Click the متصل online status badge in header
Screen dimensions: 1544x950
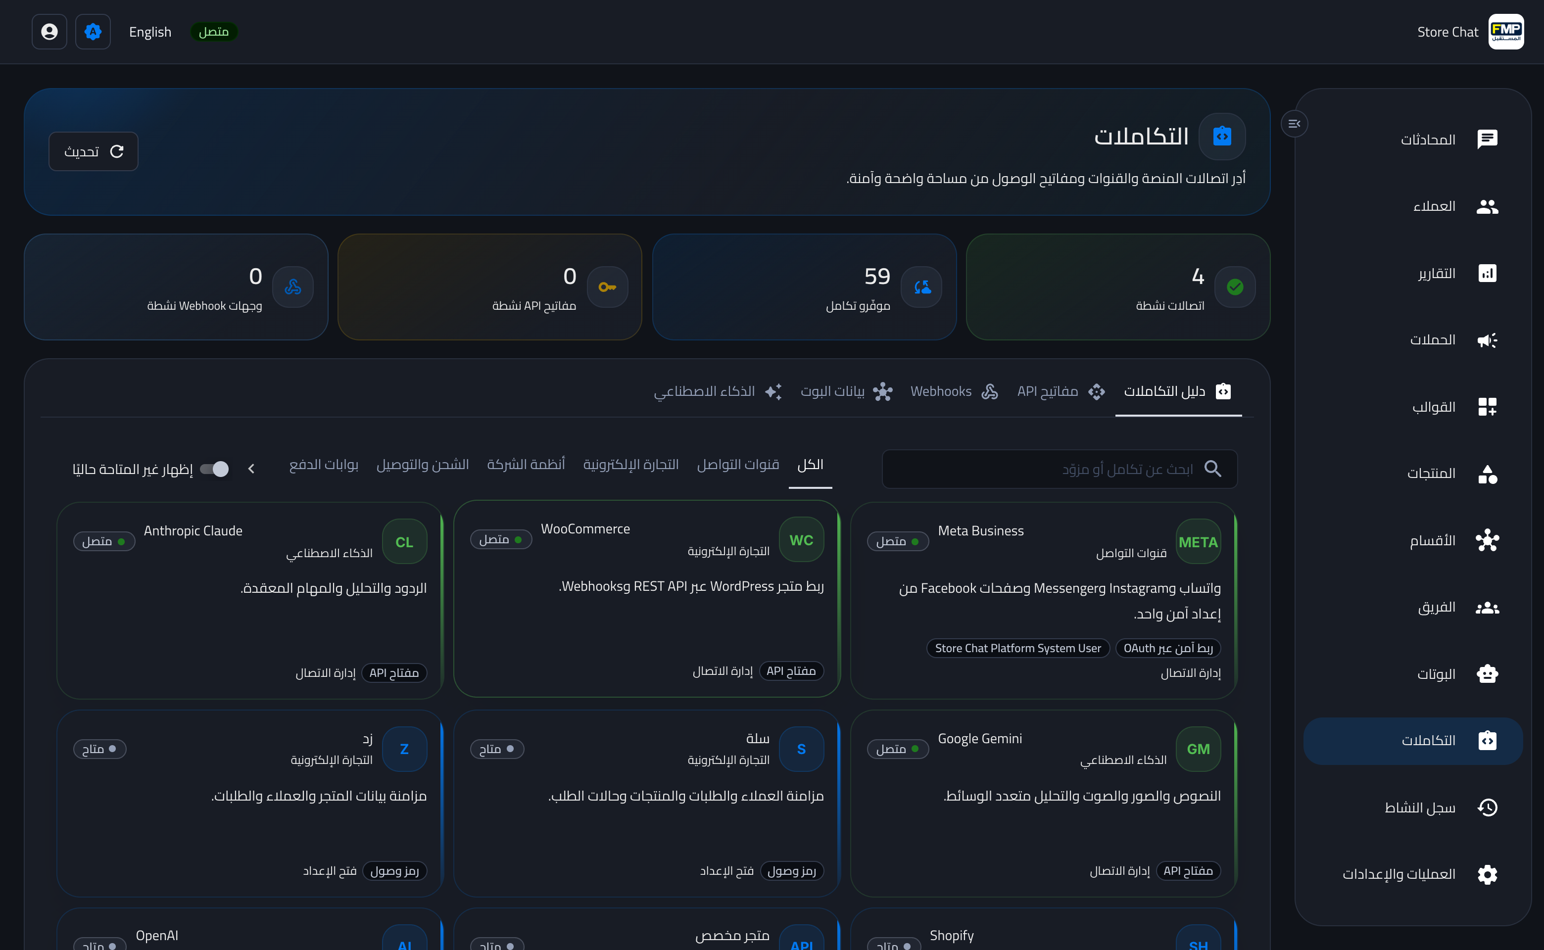[214, 32]
